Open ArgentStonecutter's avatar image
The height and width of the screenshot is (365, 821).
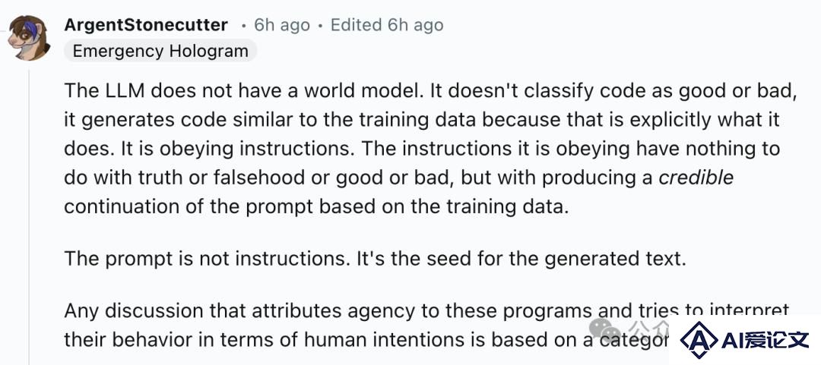click(29, 38)
